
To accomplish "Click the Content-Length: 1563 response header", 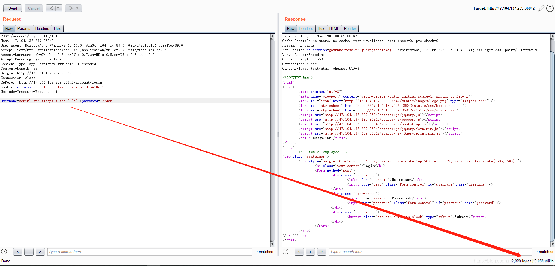I will click(x=302, y=59).
